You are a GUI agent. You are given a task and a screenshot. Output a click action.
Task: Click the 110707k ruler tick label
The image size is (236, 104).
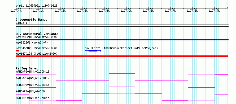coord(170,11)
